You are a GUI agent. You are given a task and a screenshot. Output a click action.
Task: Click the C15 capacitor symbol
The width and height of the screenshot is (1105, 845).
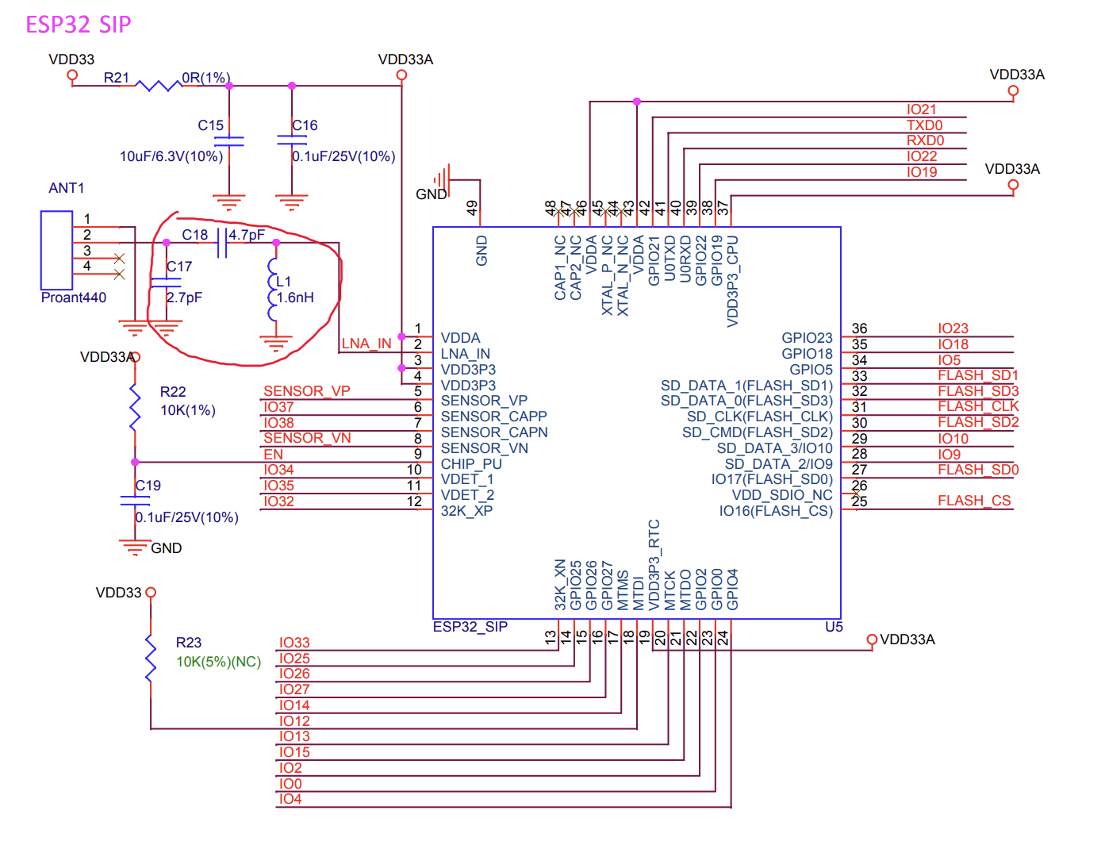coord(229,141)
